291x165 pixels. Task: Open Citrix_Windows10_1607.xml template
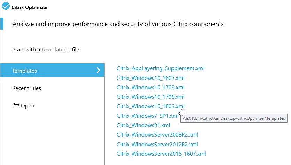151,78
